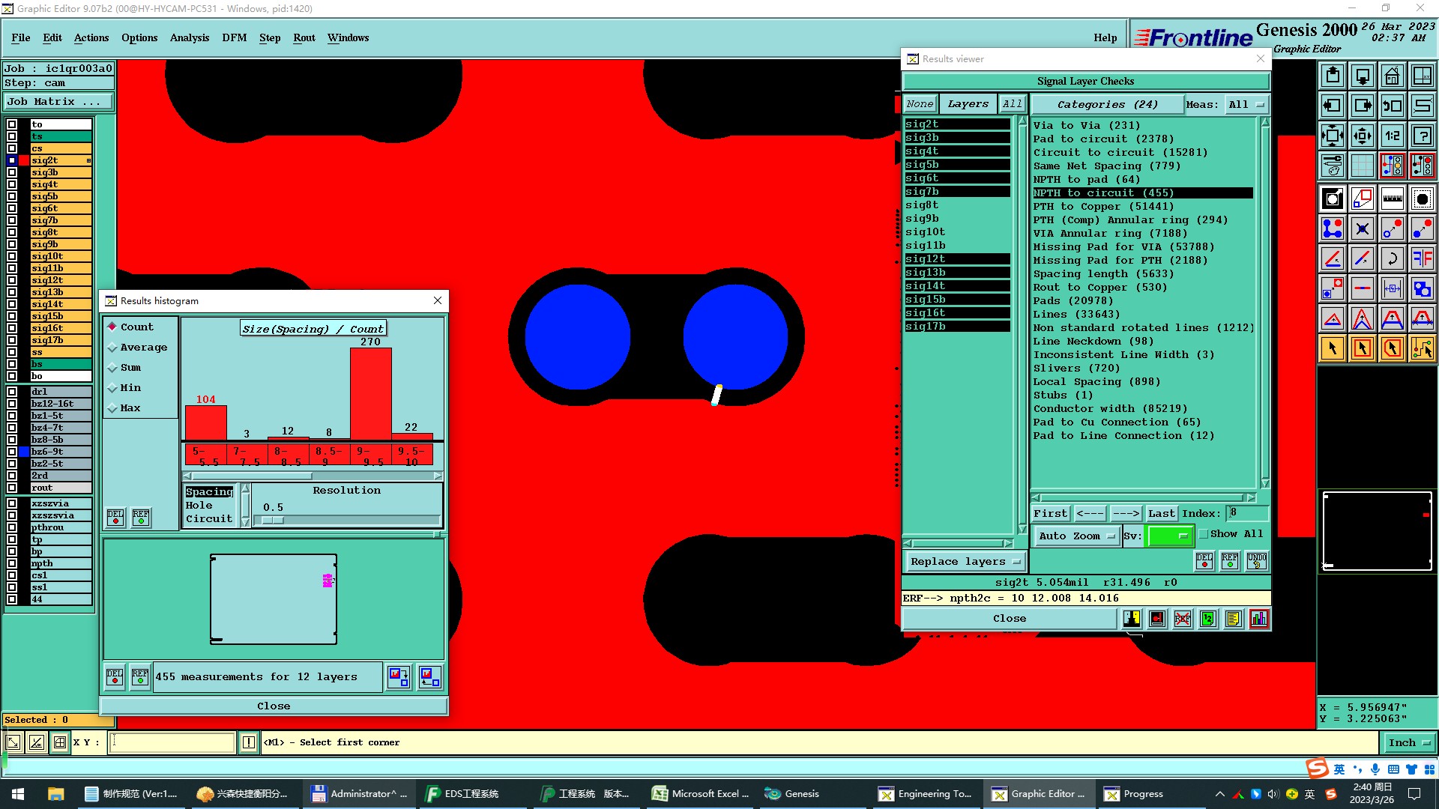
Task: Toggle the grid display icon
Action: click(1362, 166)
